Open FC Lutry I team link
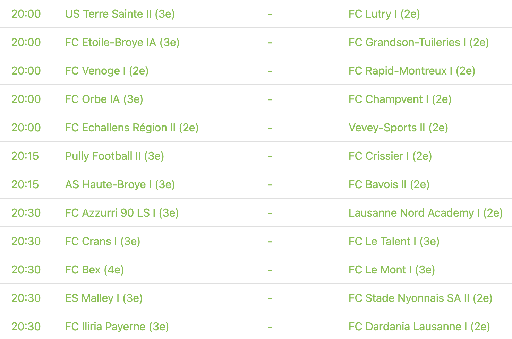The width and height of the screenshot is (512, 339). 384,14
